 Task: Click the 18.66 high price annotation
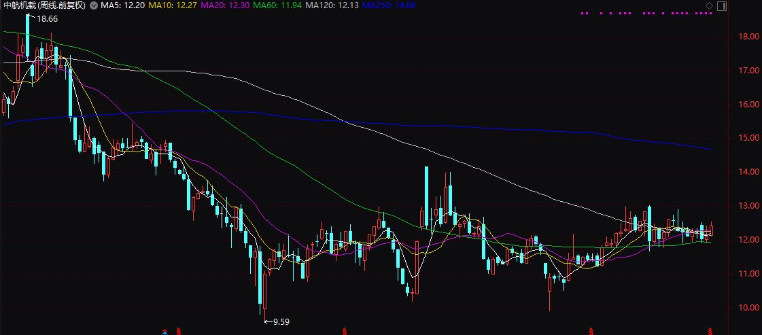[x=47, y=18]
